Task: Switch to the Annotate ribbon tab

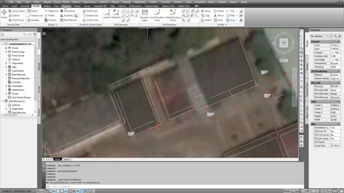Action: pyautogui.click(x=25, y=6)
